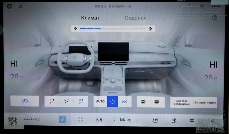Open the user profile icon

[x=9, y=6]
